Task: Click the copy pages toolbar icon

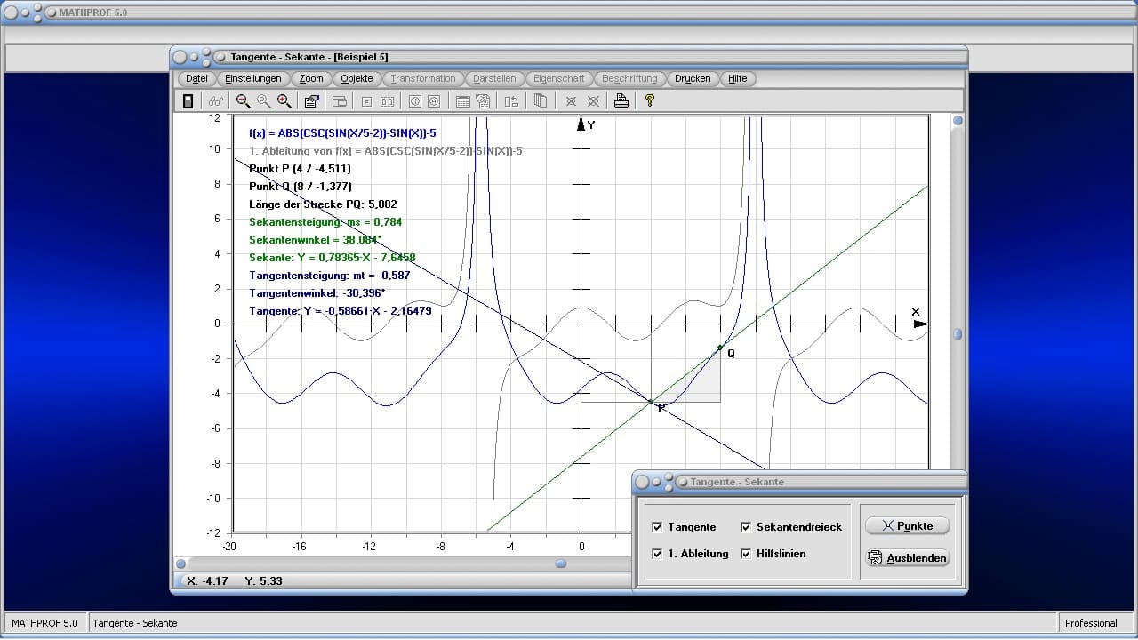Action: pyautogui.click(x=540, y=101)
